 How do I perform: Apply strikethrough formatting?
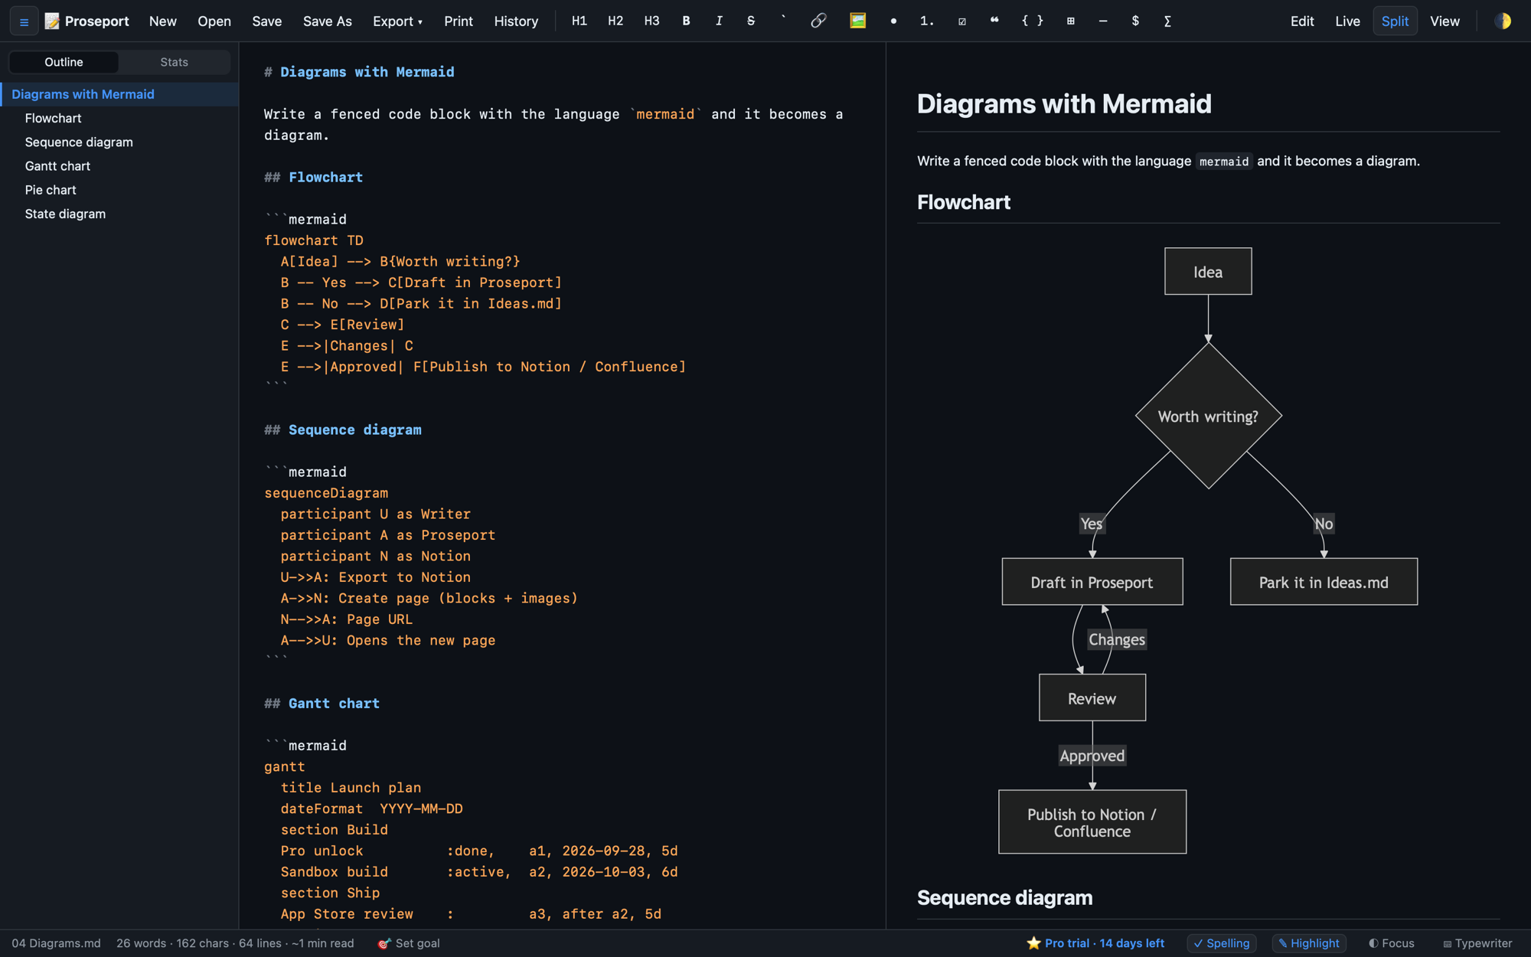click(751, 21)
